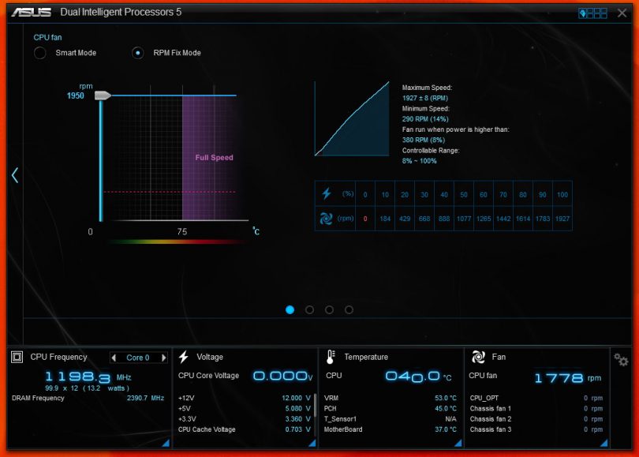639x457 pixels.
Task: Click the monitor settings gear icon
Action: pos(621,360)
